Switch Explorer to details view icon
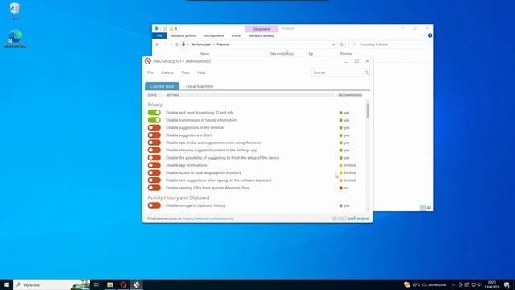 pos(423,208)
